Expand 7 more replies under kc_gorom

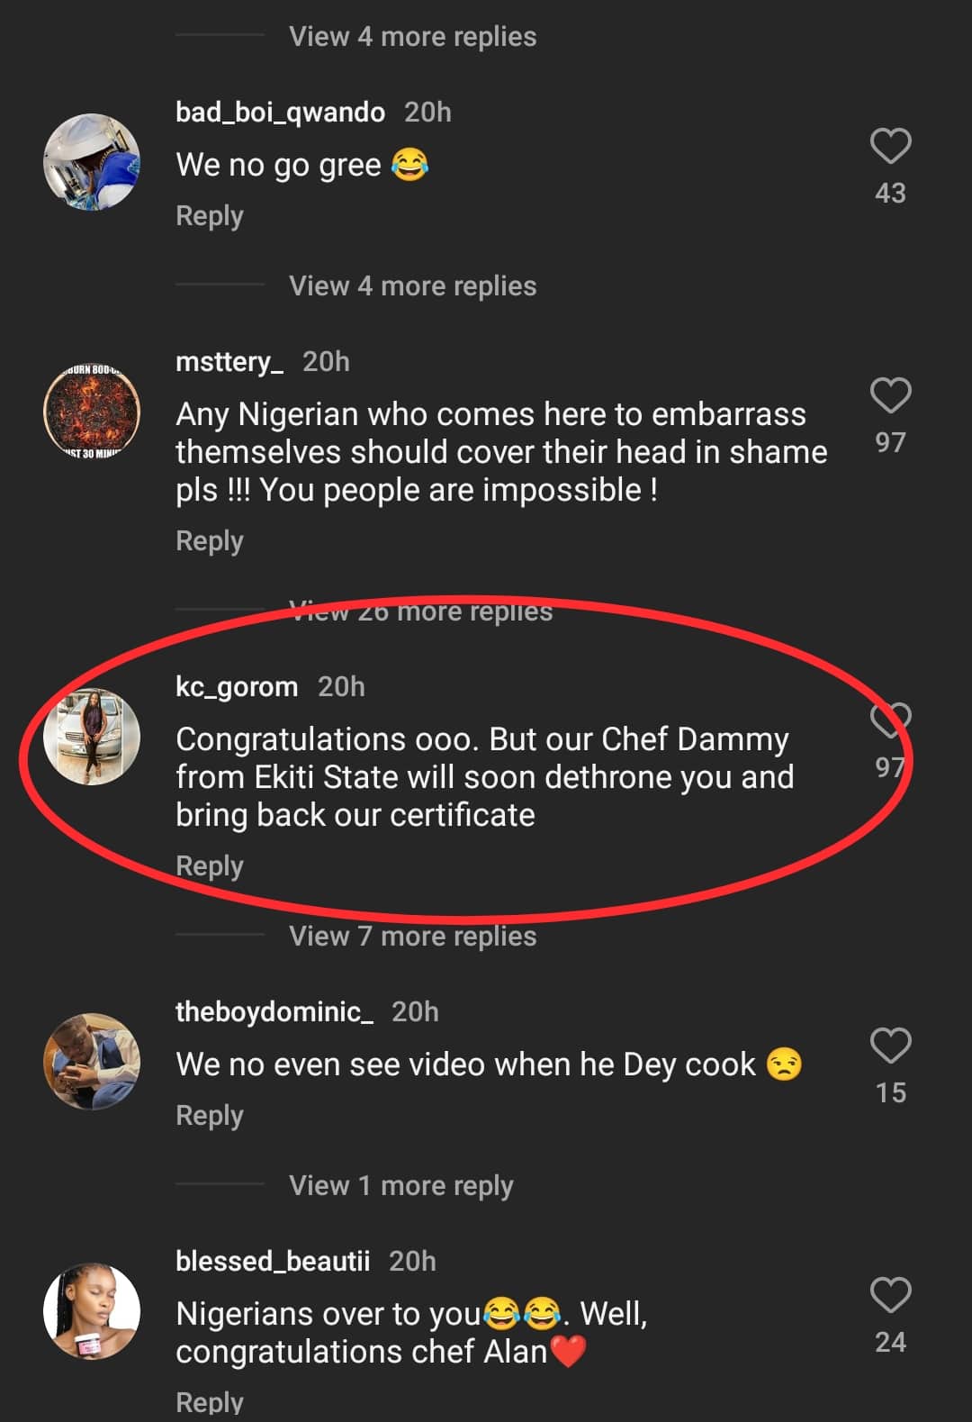point(412,937)
